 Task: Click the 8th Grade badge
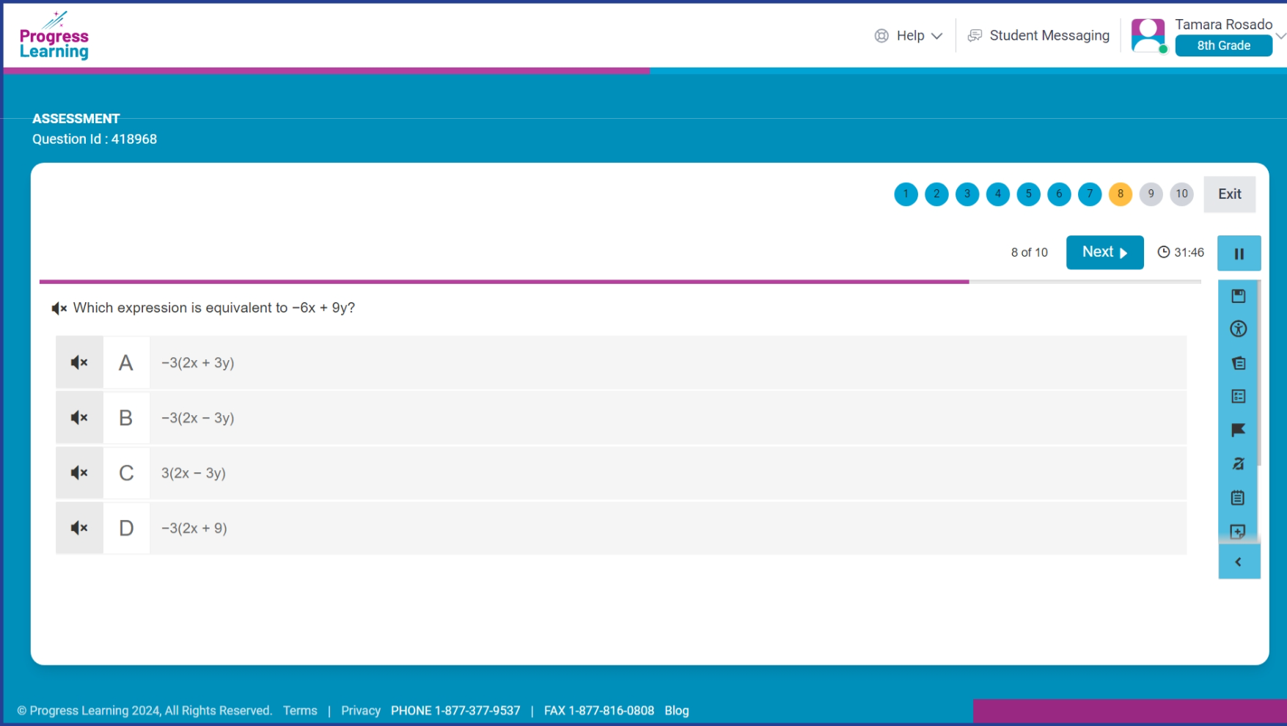[1223, 45]
